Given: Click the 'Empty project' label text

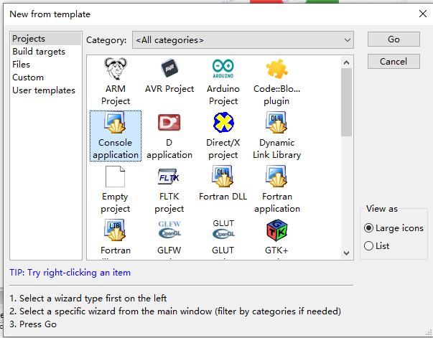Looking at the screenshot, I should (115, 202).
